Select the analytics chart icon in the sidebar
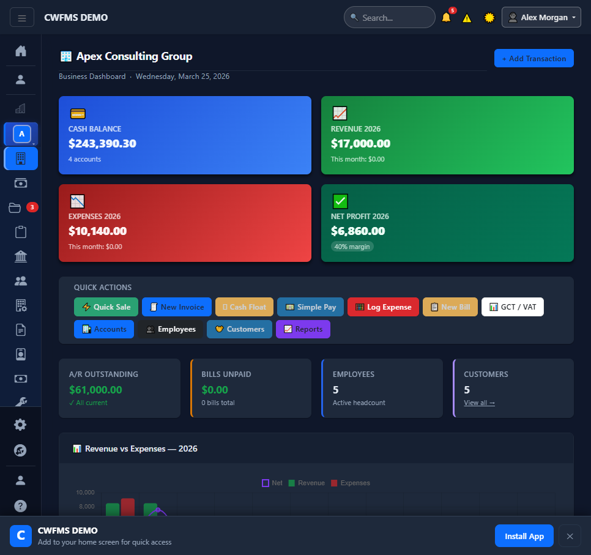The height and width of the screenshot is (555, 591). [x=20, y=109]
